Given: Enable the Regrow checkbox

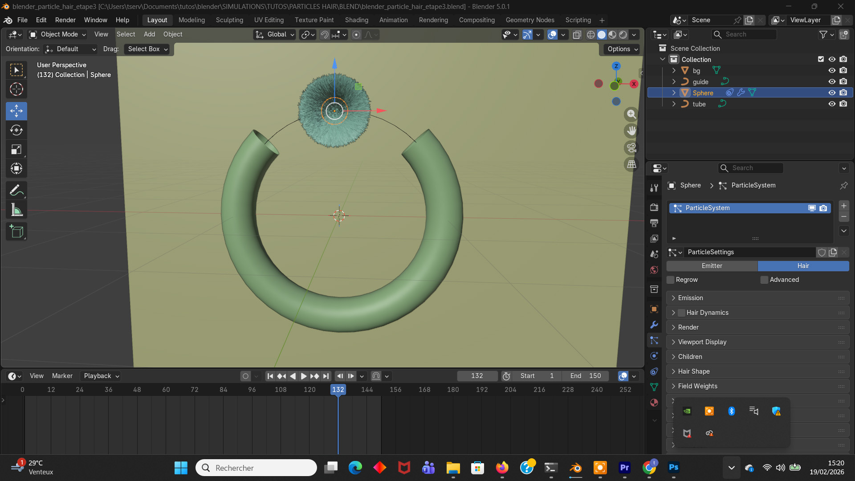Looking at the screenshot, I should [x=671, y=280].
